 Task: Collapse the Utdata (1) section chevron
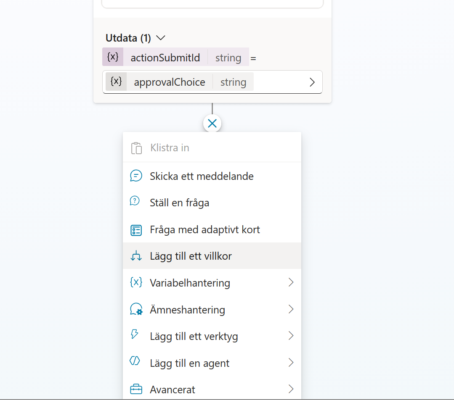[161, 38]
